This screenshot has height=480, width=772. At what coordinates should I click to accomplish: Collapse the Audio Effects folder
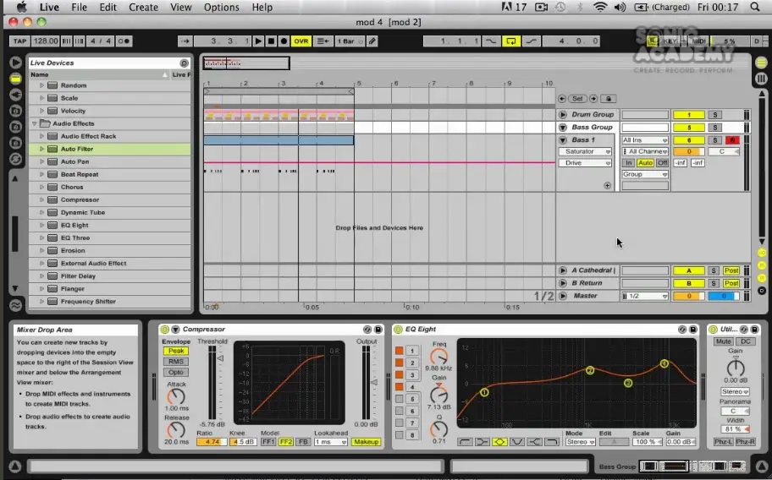35,124
